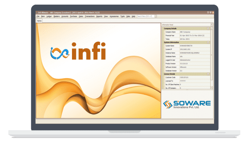The image size is (247, 141).
Task: Open the Accounts menu
Action: (65, 16)
